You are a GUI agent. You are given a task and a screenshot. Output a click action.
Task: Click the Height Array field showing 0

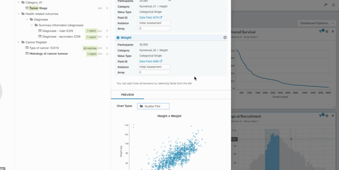coord(154,29)
